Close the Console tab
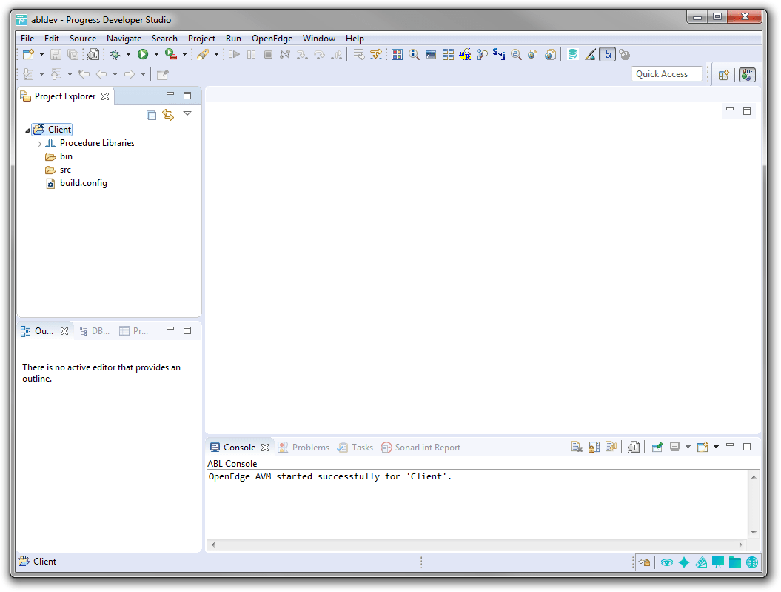Screen dimensions: 781x592 click(x=265, y=448)
